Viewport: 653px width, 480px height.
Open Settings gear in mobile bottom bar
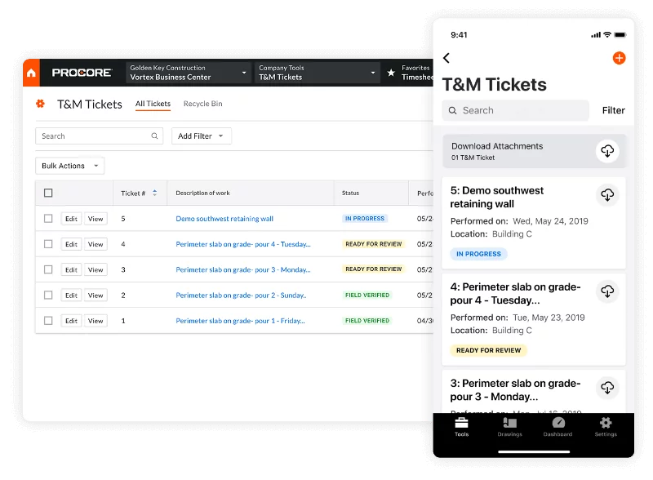605,424
